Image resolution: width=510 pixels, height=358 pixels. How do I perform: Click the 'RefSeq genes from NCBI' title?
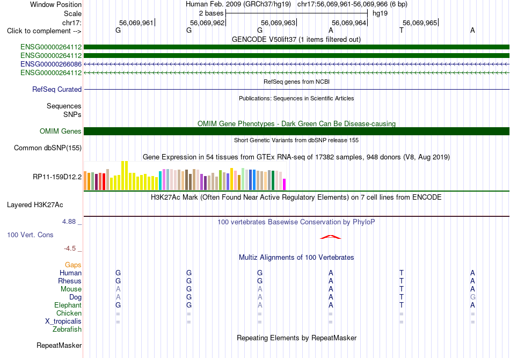[296, 82]
